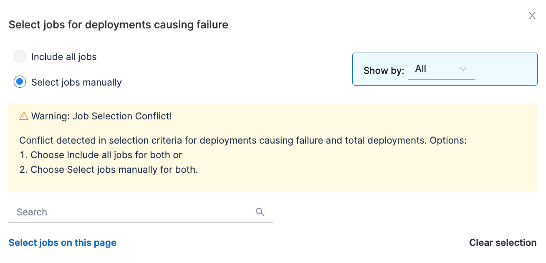Click Select jobs on this page link
The image size is (546, 263).
[63, 243]
